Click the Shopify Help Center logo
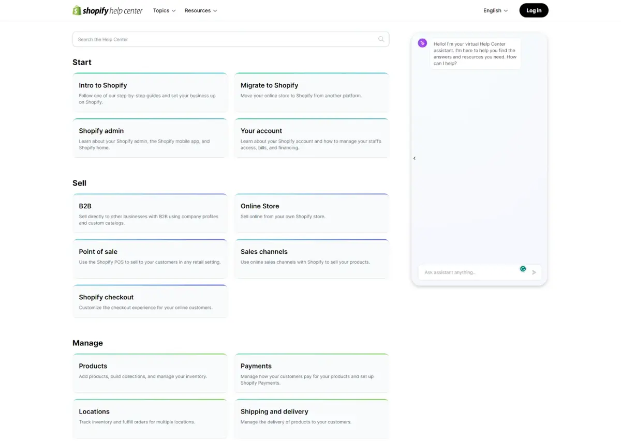This screenshot has width=621, height=443. tap(108, 10)
